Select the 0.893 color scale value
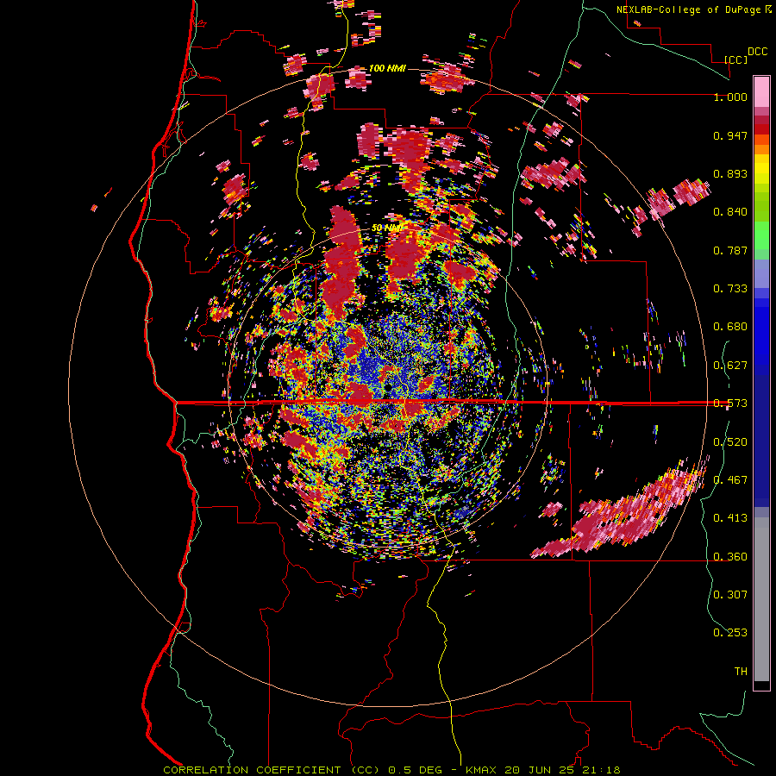This screenshot has width=776, height=776. [x=730, y=173]
